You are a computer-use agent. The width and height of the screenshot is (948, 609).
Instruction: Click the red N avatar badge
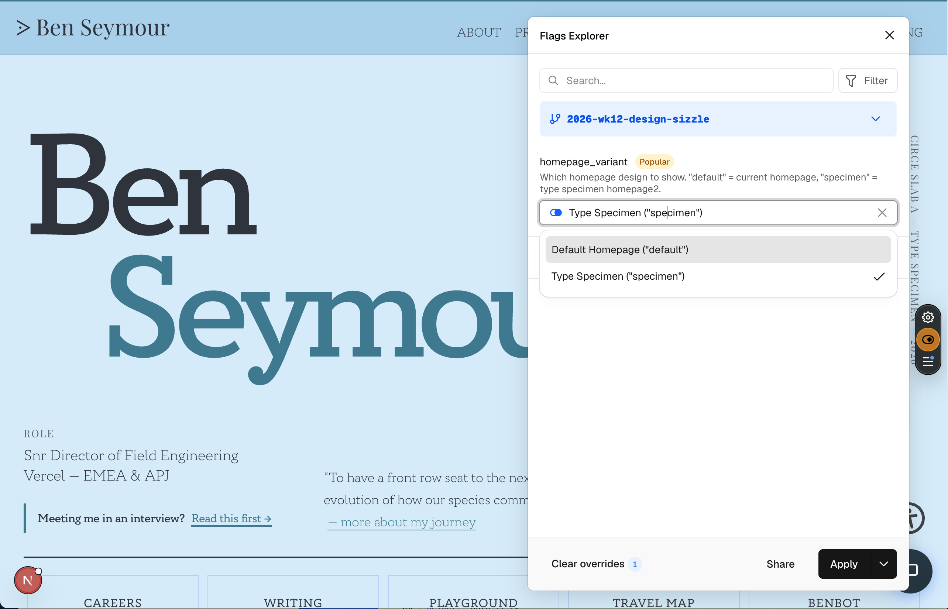pyautogui.click(x=28, y=580)
